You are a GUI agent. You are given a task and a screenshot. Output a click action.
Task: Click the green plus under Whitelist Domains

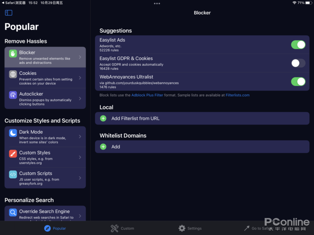[x=103, y=147]
